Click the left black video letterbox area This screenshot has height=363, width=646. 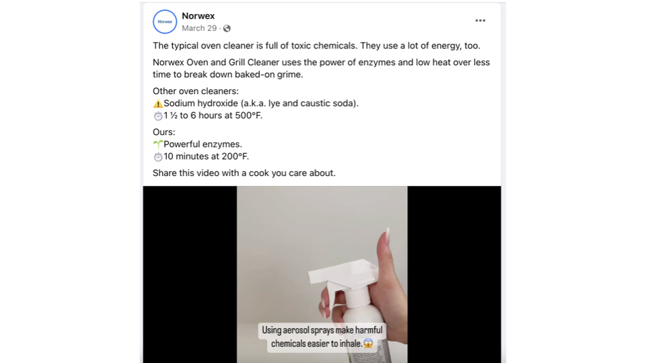[x=190, y=274]
